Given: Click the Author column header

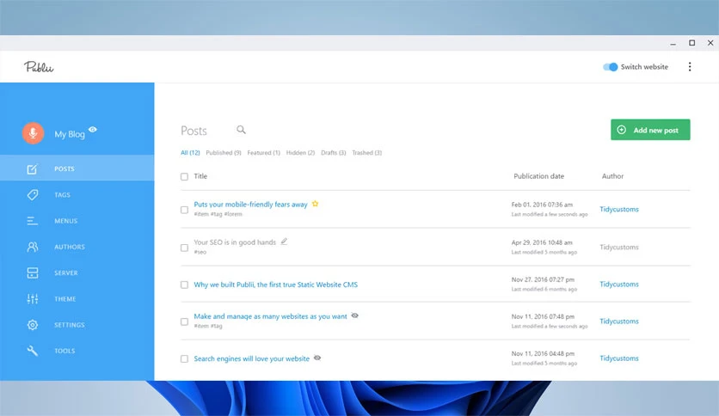Looking at the screenshot, I should [x=612, y=176].
